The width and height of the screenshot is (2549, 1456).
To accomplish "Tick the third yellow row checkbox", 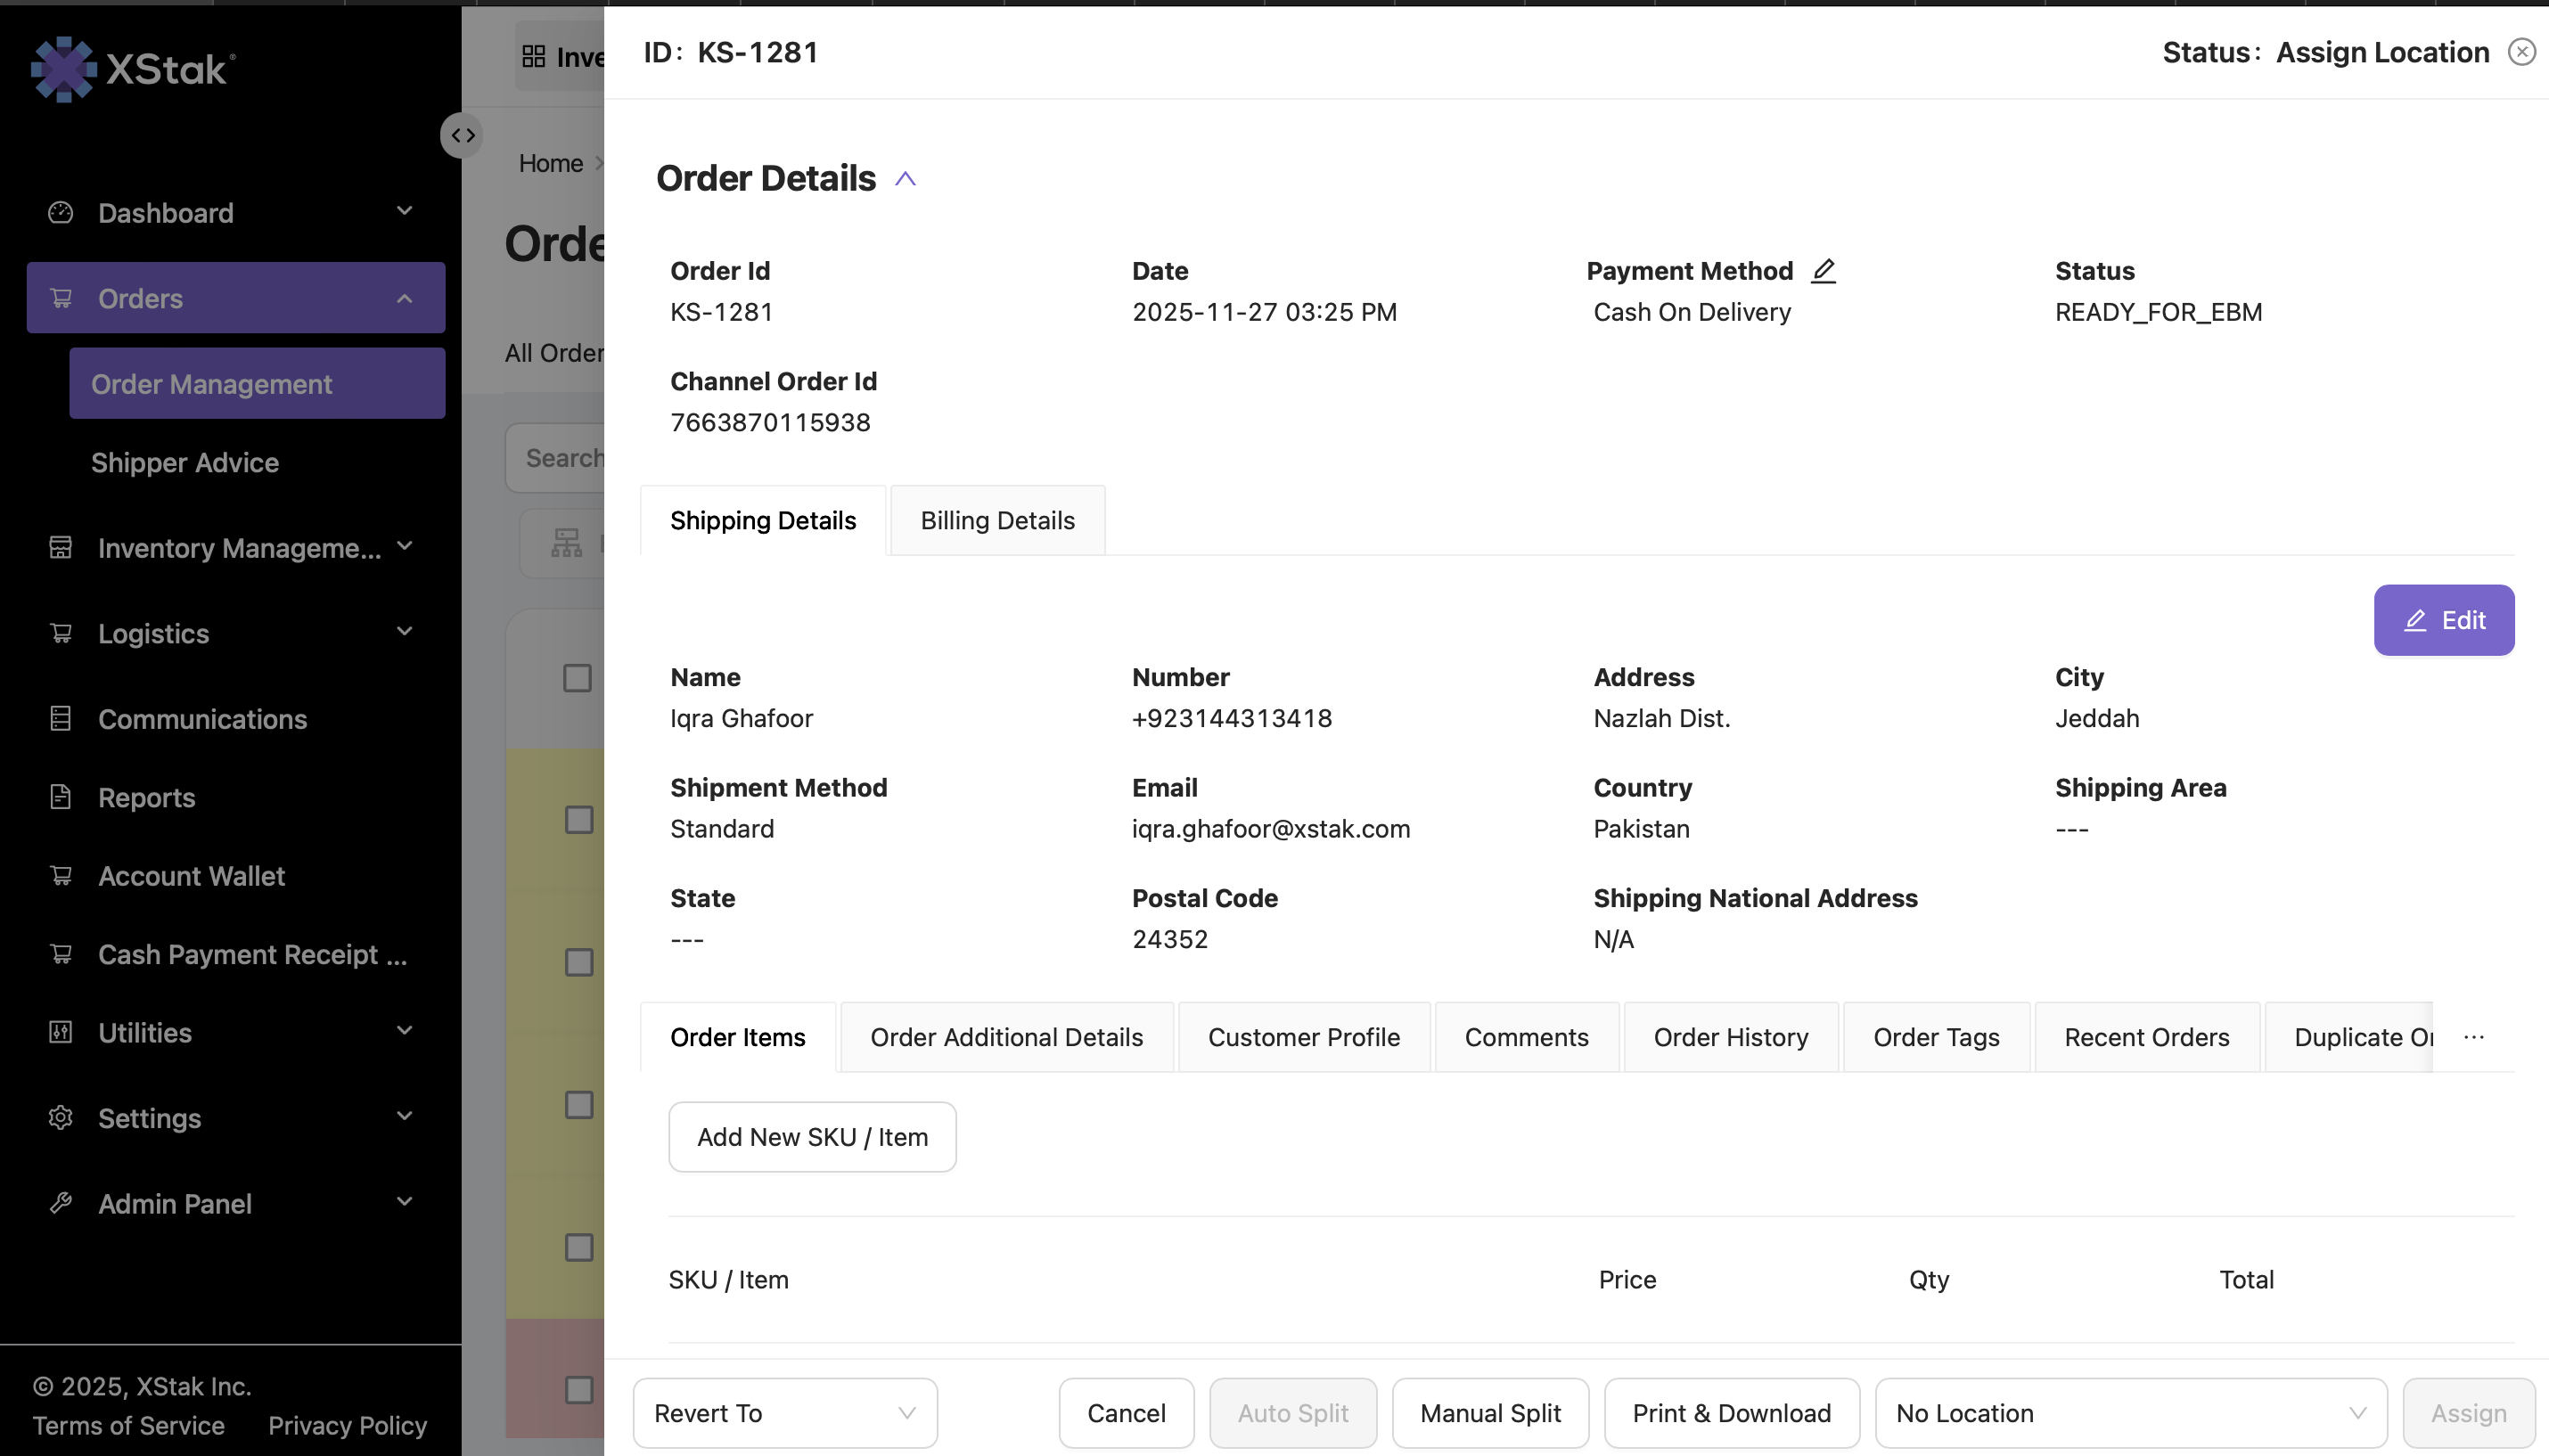I will point(579,1105).
